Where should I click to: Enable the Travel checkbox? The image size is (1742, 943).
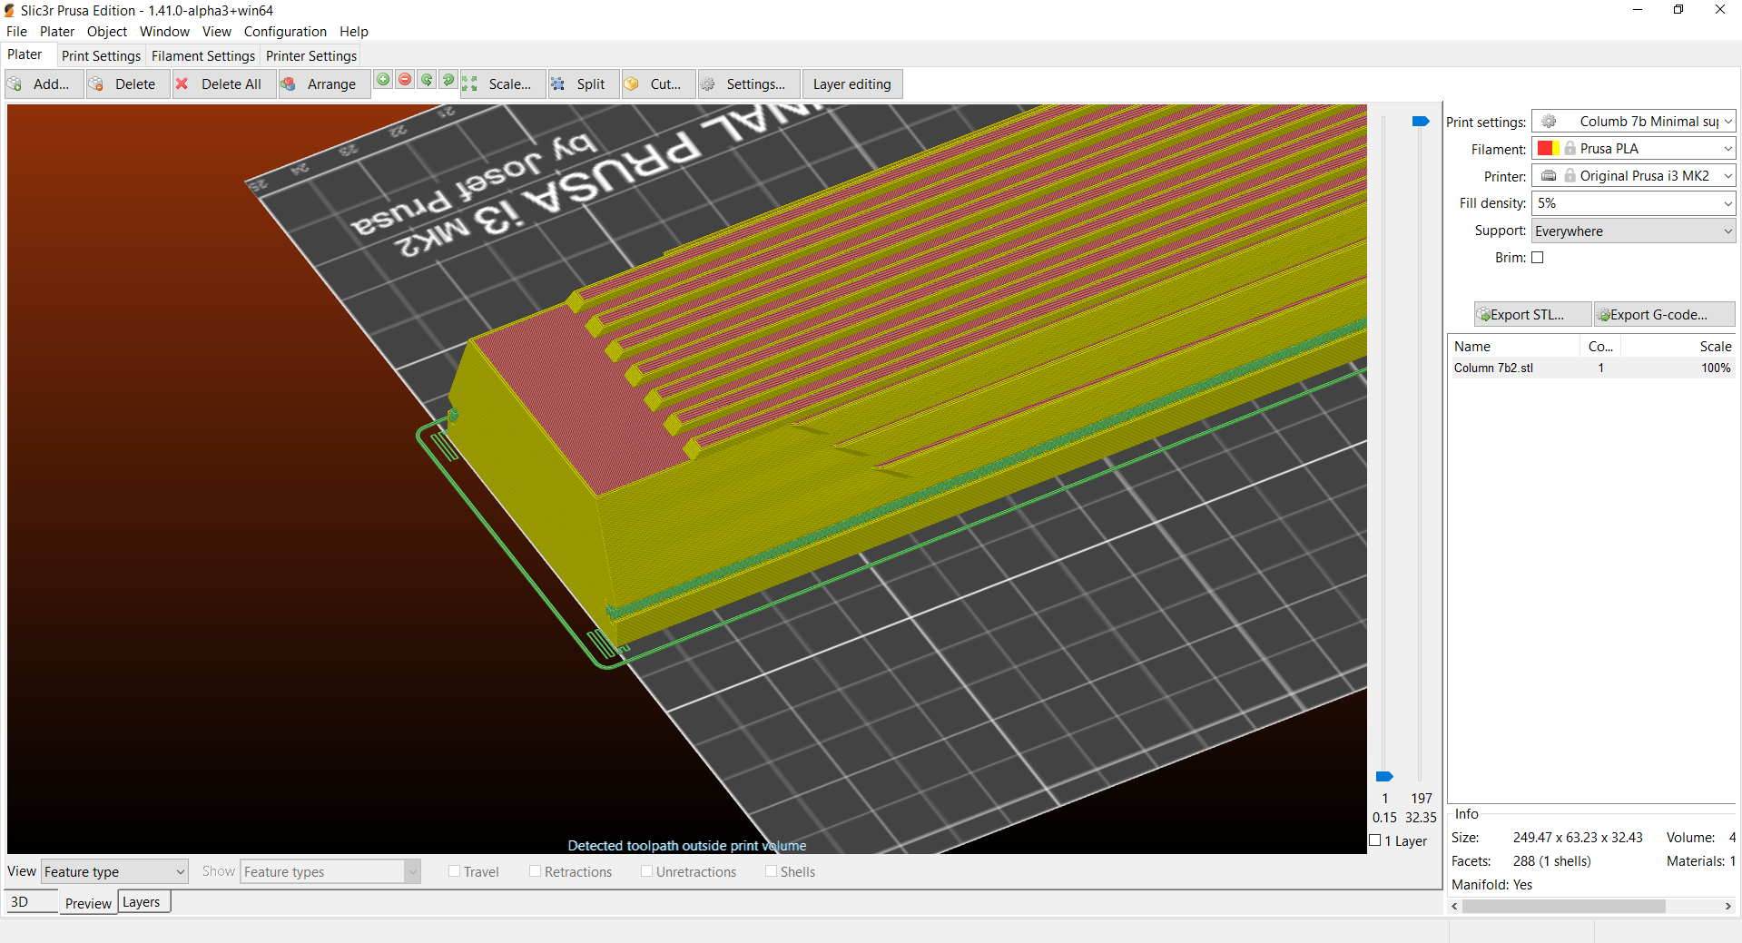pos(454,871)
